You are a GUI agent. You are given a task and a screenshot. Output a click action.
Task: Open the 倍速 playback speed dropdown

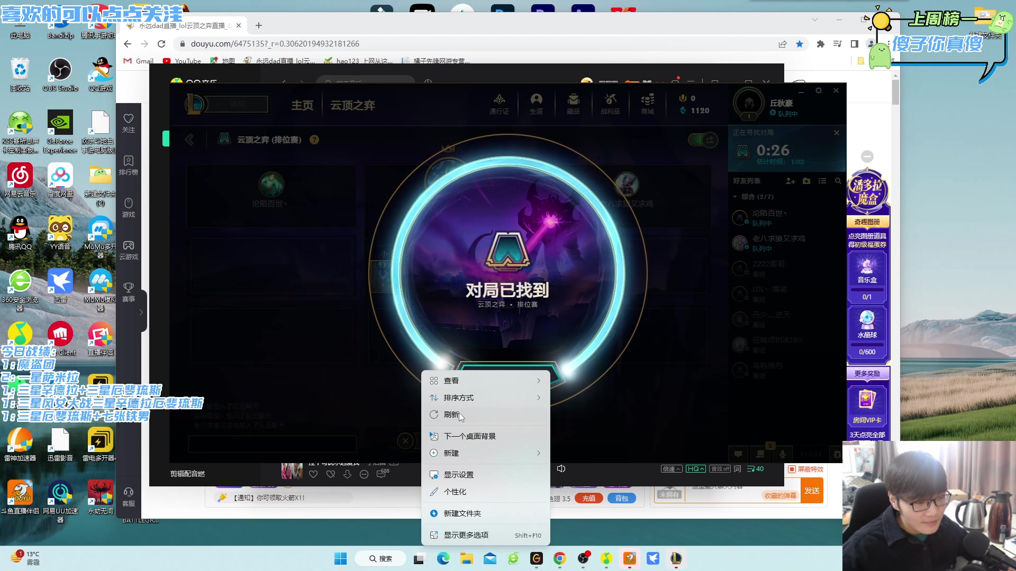point(672,468)
